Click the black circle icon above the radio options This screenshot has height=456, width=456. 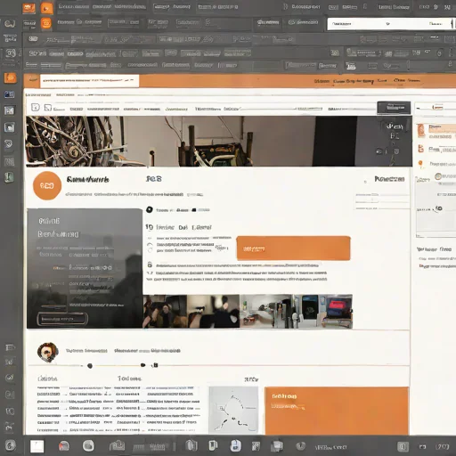click(x=150, y=209)
